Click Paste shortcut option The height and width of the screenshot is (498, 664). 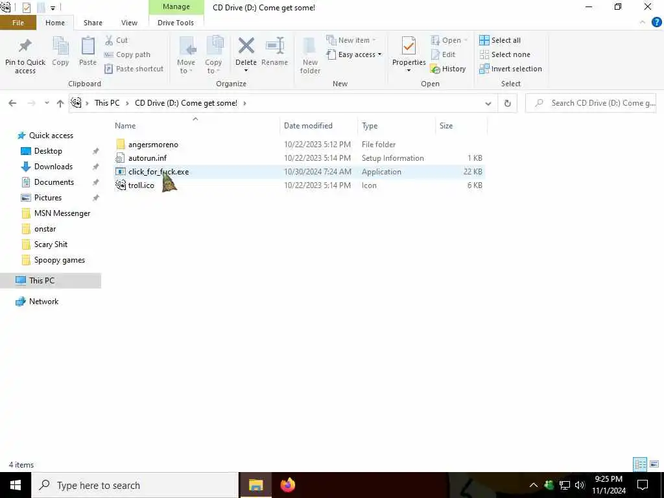click(134, 69)
